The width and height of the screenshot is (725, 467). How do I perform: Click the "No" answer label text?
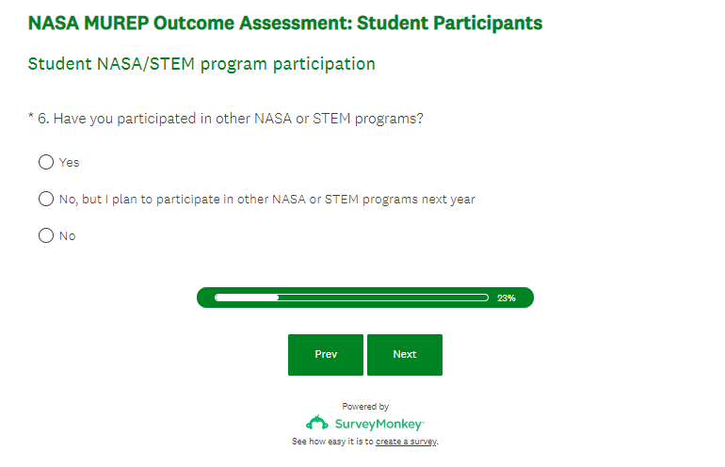coord(68,236)
